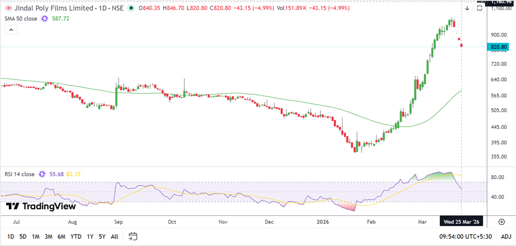Click the fullscreen frame icon at top right

click(480, 8)
